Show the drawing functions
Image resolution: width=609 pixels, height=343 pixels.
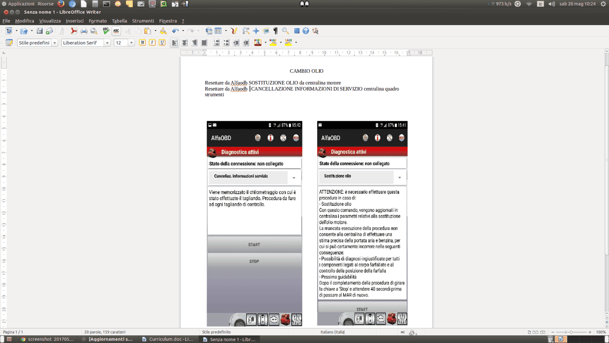234,31
